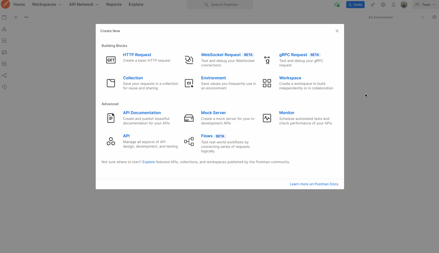Open the Capture requests tool
The width and height of the screenshot is (439, 253).
click(x=373, y=4)
